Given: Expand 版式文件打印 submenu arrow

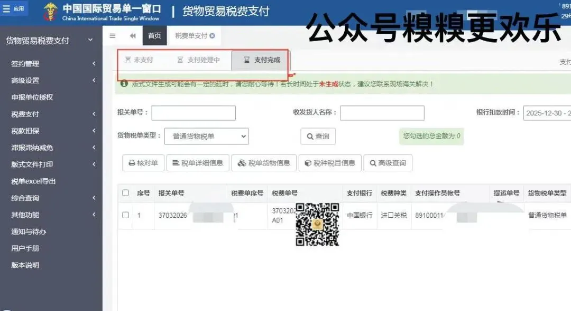Looking at the screenshot, I should tap(94, 164).
